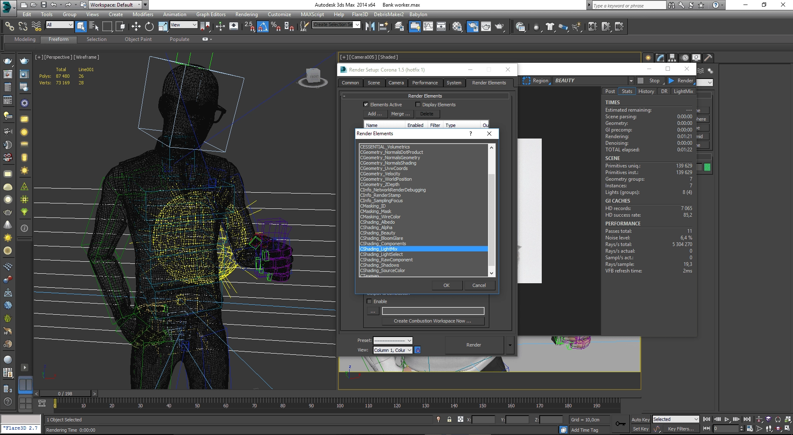
Task: Open Render Setup teapot icon
Action: coord(472,26)
